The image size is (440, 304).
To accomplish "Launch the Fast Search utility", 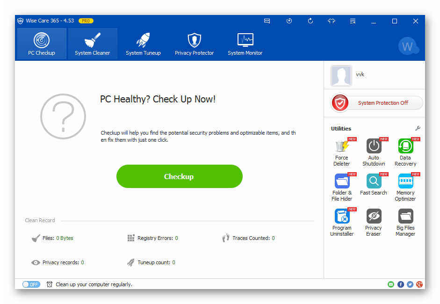I will [374, 184].
